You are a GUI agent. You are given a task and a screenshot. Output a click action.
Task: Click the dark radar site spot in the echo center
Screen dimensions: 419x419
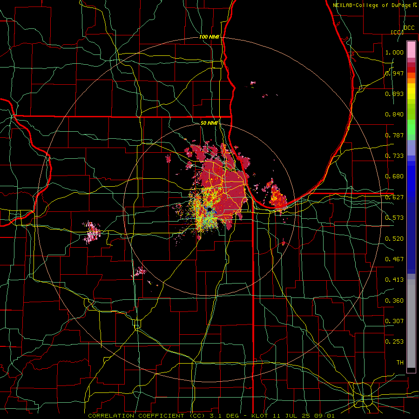point(209,210)
